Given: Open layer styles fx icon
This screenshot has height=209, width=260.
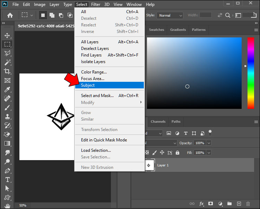Looking at the screenshot, I should 201,204.
